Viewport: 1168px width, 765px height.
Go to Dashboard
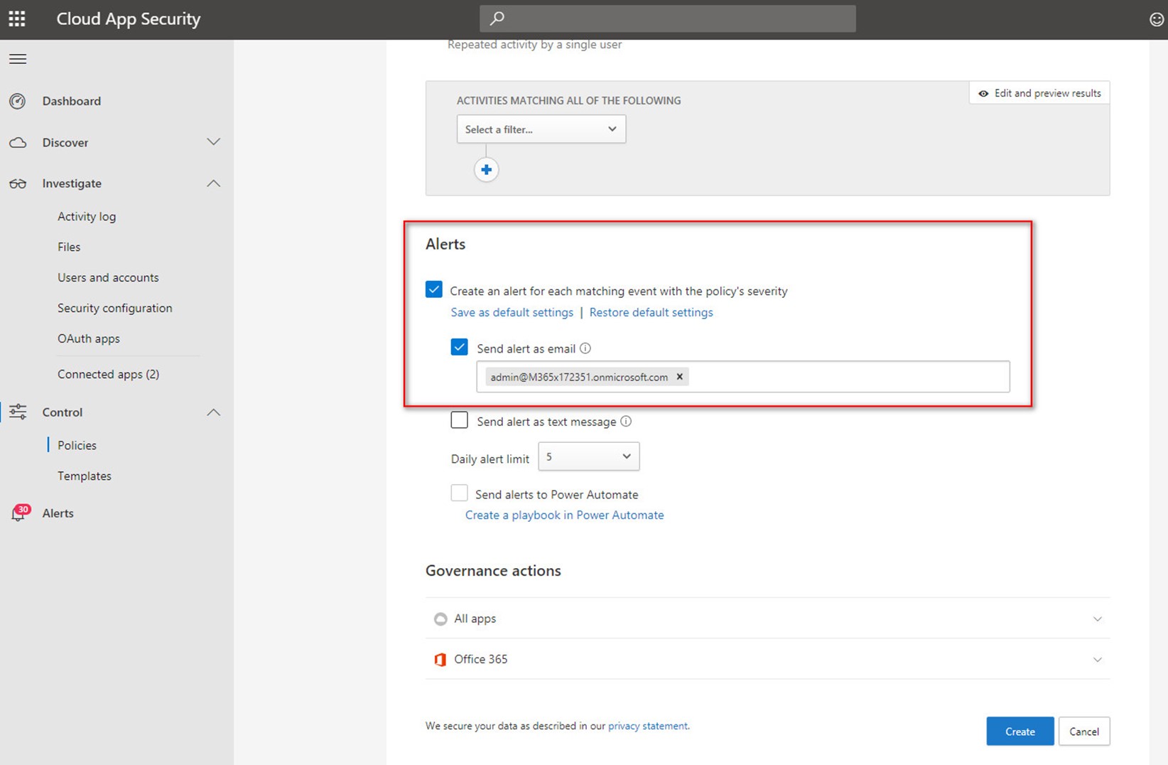click(72, 101)
